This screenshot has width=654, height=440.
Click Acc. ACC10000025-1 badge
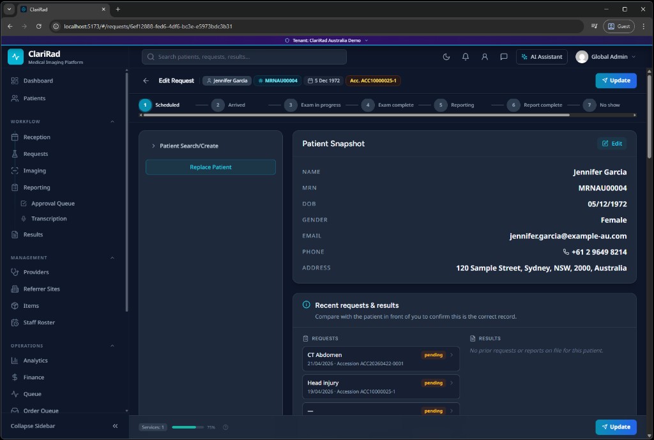373,80
